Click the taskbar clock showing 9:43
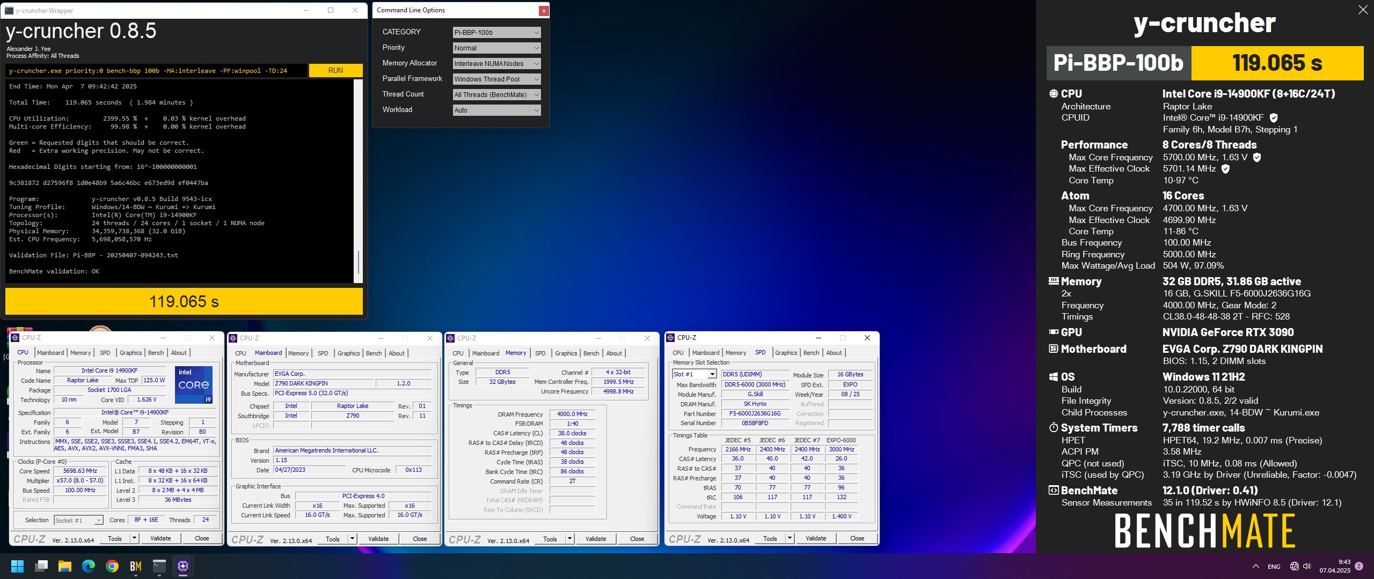The height and width of the screenshot is (579, 1374). 1335,566
